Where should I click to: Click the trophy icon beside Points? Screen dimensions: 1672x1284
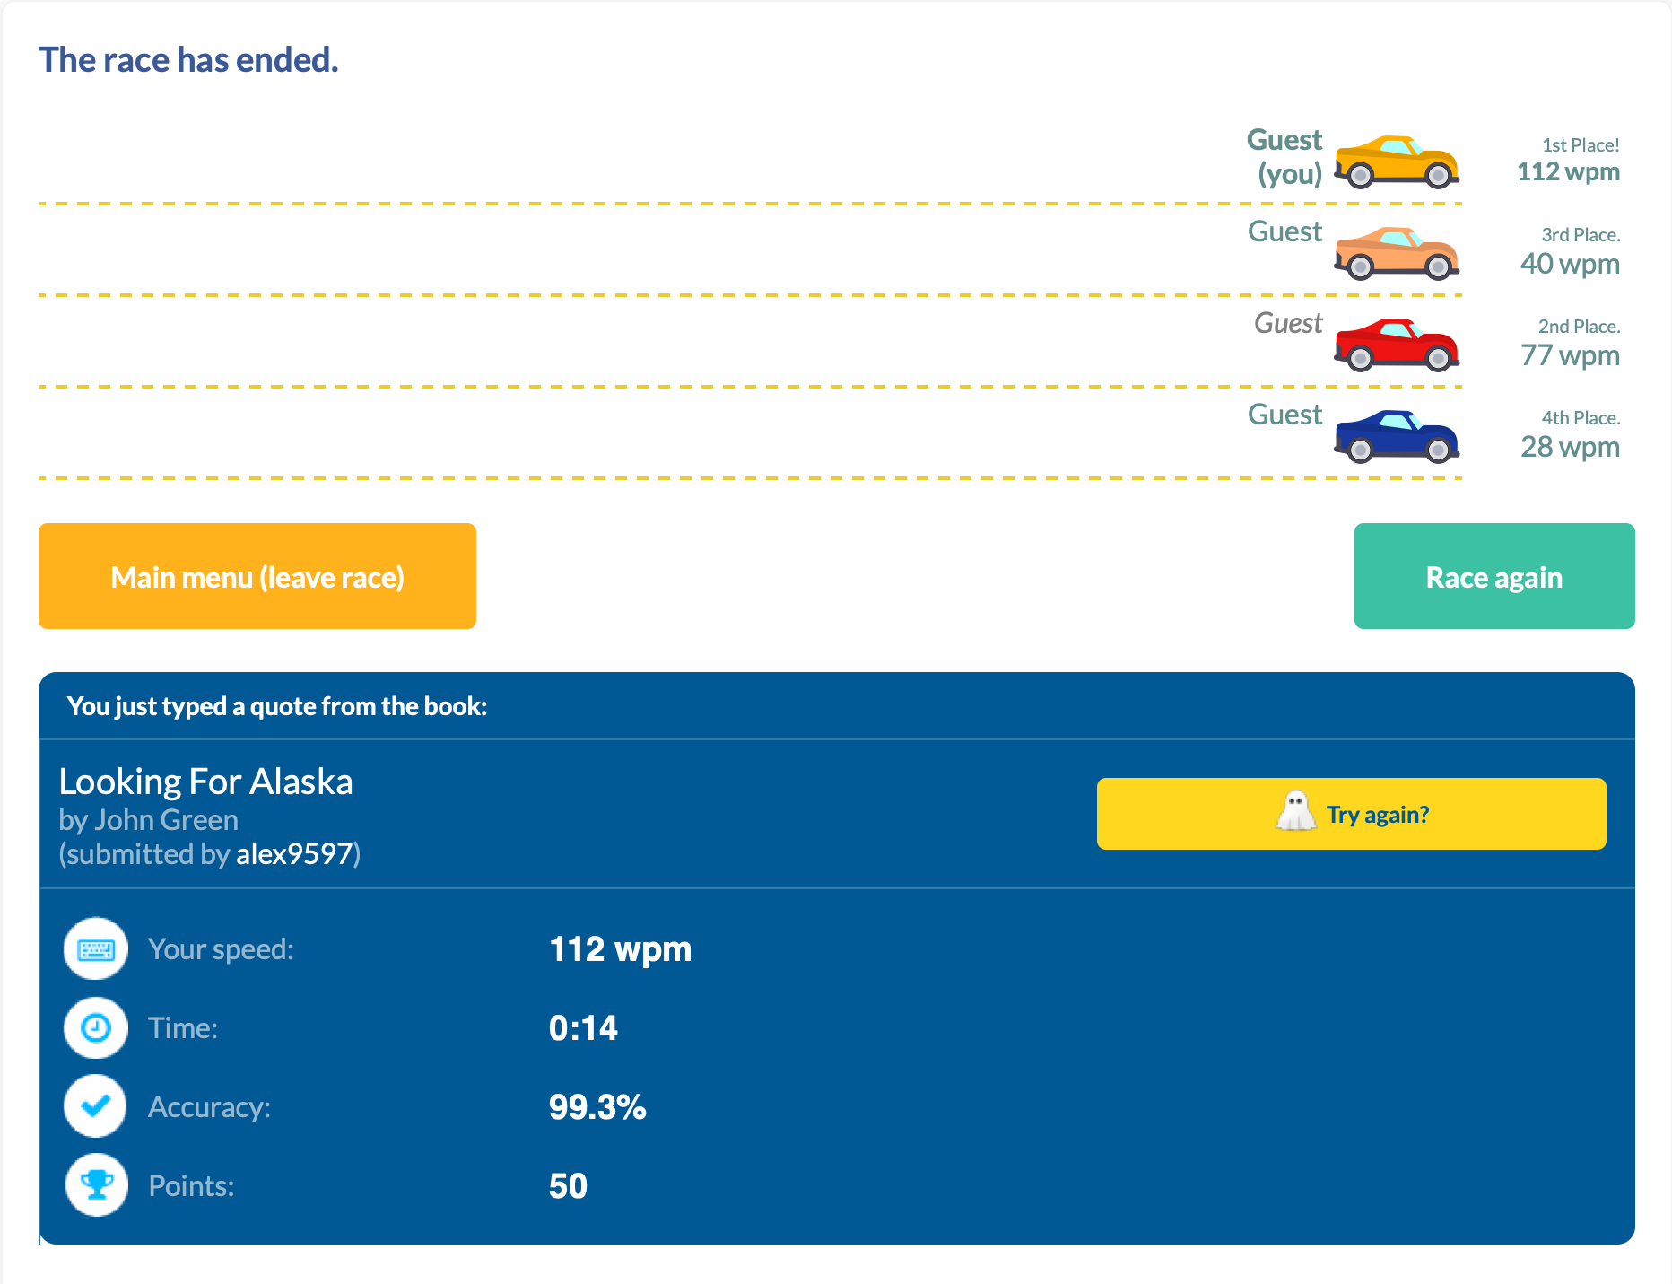click(x=96, y=1185)
